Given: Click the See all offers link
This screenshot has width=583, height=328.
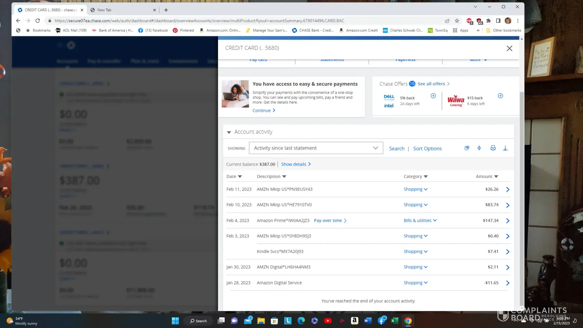Looking at the screenshot, I should point(433,84).
